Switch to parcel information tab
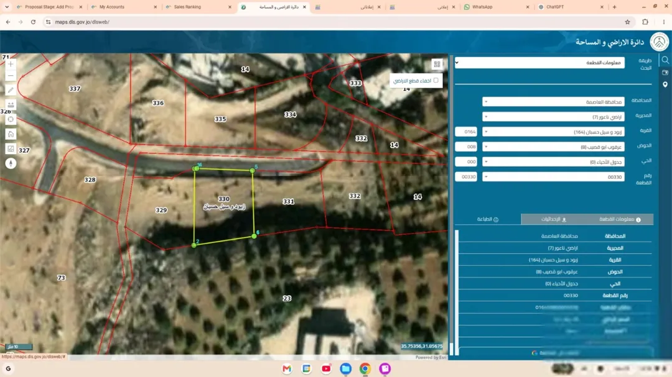 620,219
